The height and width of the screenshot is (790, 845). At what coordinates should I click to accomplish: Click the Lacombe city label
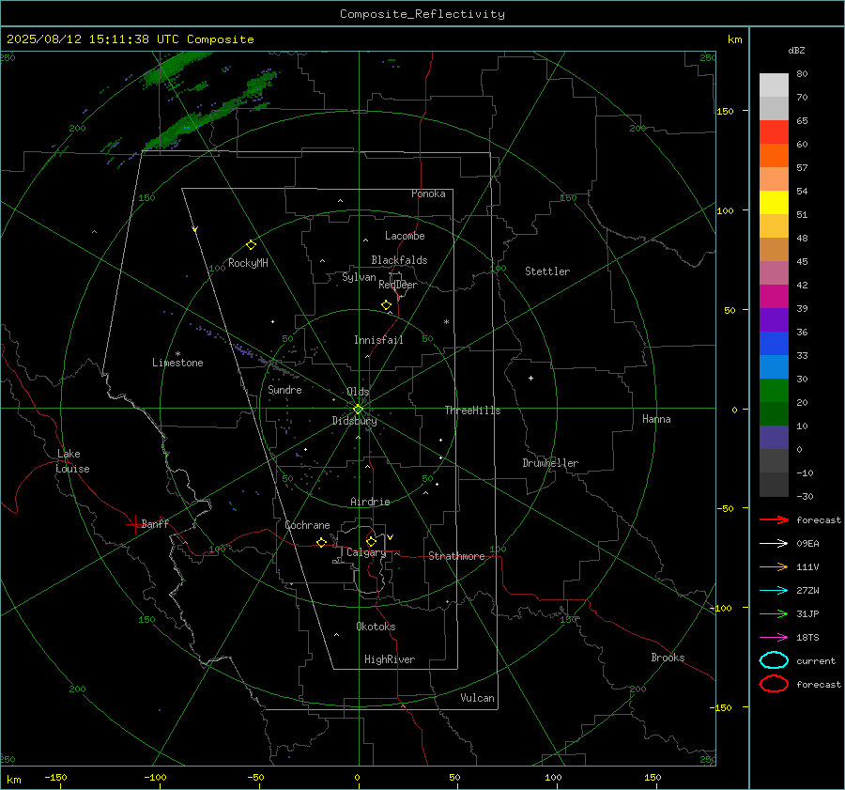click(405, 236)
